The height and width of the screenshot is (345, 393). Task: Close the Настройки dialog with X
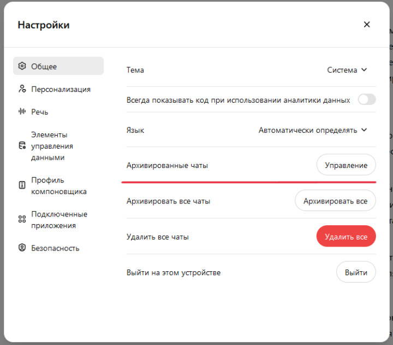367,25
